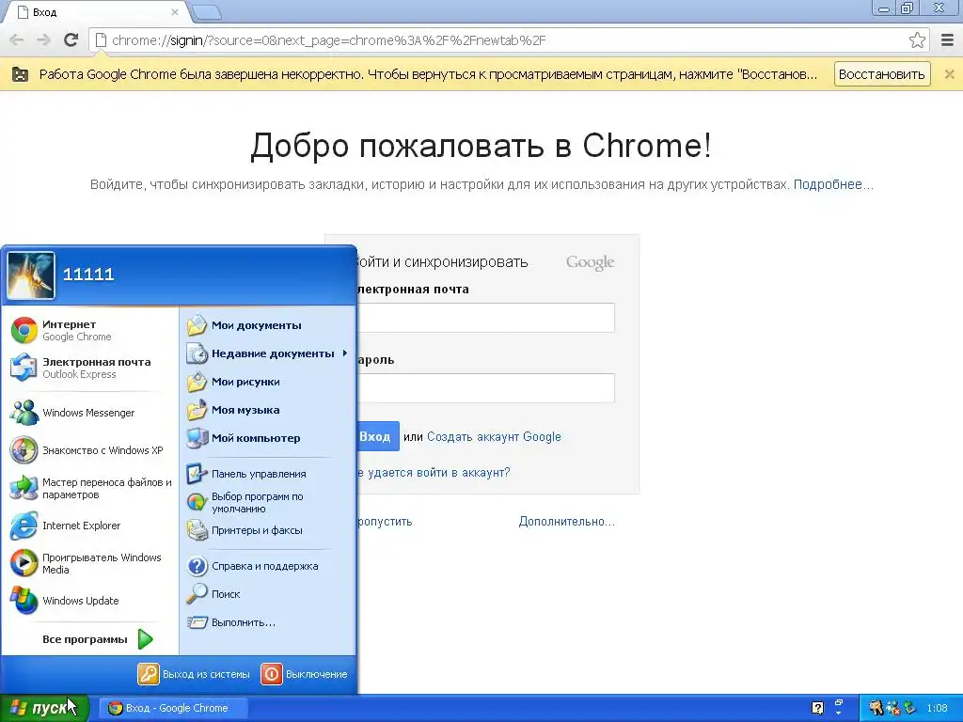Image resolution: width=963 pixels, height=722 pixels.
Task: Bookmark this page with the star icon
Action: (917, 39)
